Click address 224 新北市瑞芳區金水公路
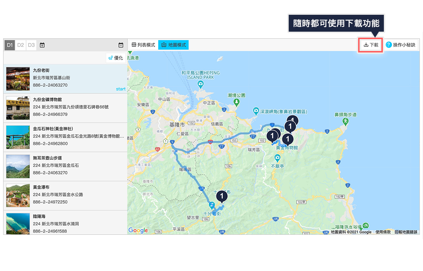Image resolution: width=423 pixels, height=271 pixels. pos(58,195)
